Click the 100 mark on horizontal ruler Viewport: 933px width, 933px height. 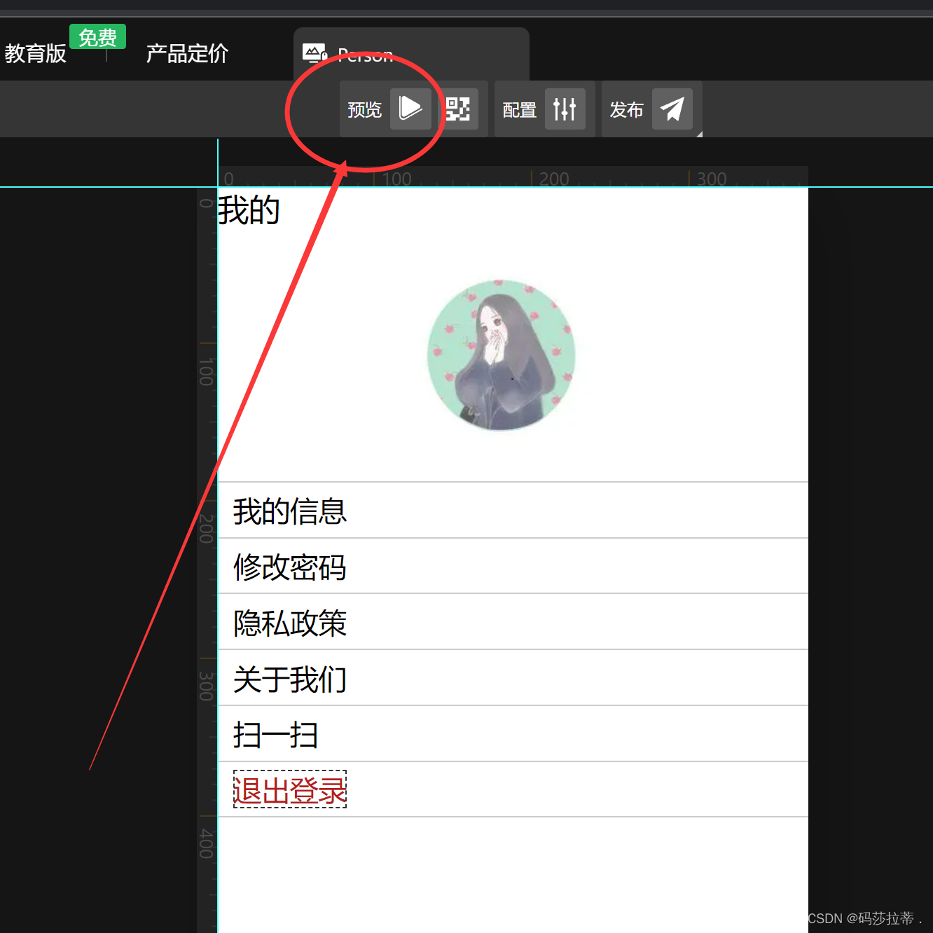(x=396, y=179)
